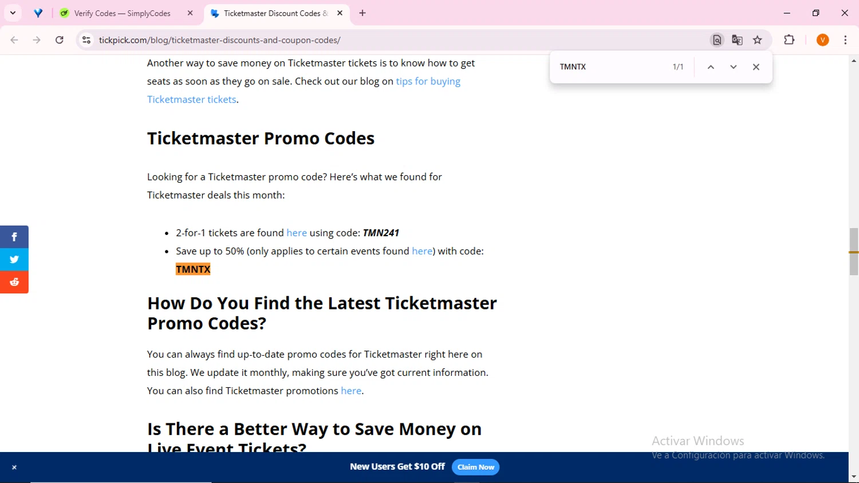Dismiss the New Users banner
Screen dimensions: 859x483
[x=14, y=468]
